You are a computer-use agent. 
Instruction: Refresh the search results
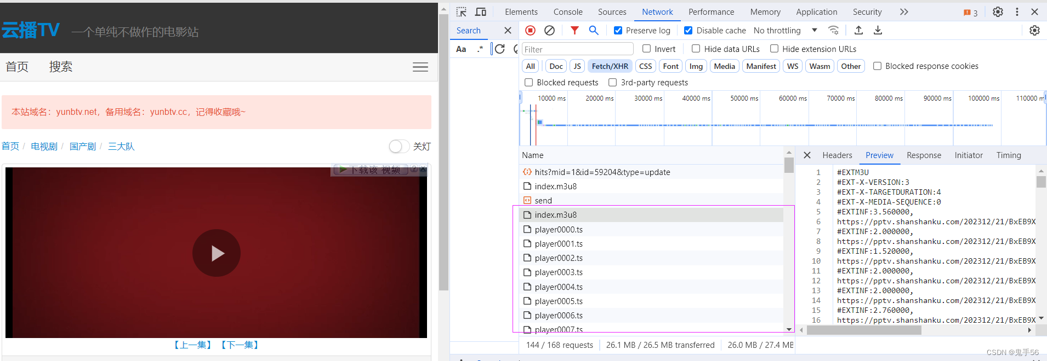click(500, 49)
